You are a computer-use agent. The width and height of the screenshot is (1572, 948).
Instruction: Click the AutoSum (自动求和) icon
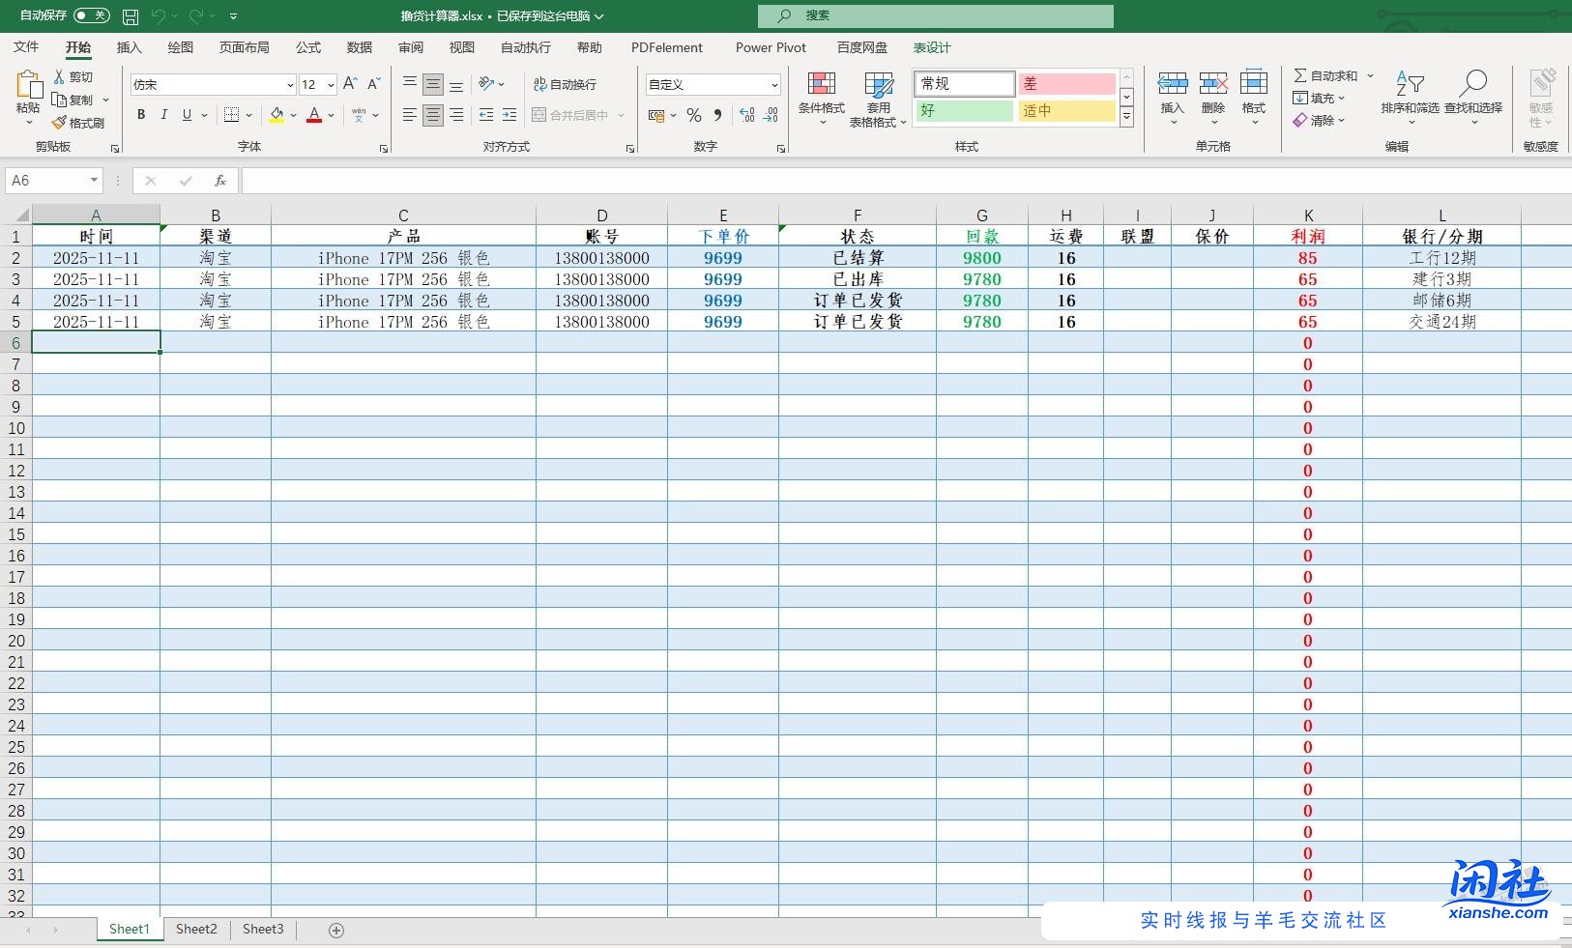click(x=1300, y=75)
